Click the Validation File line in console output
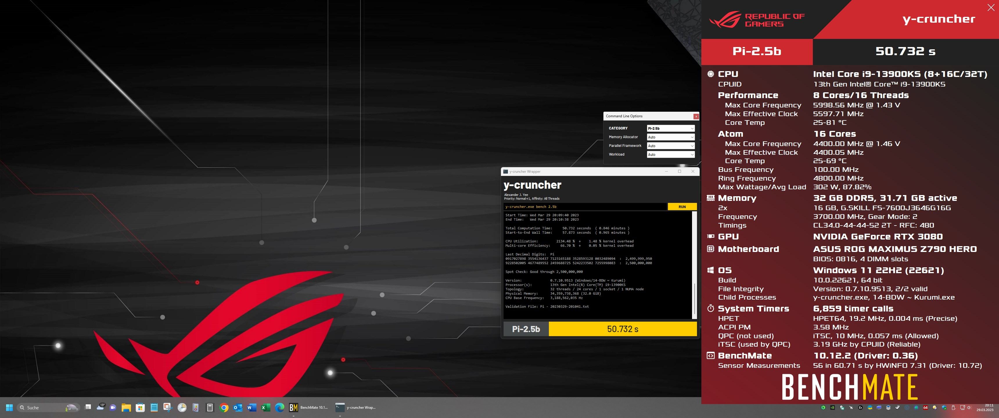This screenshot has width=999, height=418. tap(547, 307)
